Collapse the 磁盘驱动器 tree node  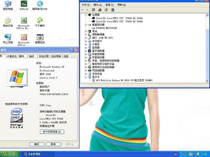coord(86,25)
